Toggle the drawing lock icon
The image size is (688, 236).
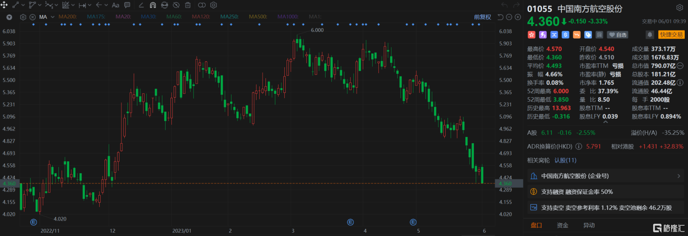pos(165,5)
